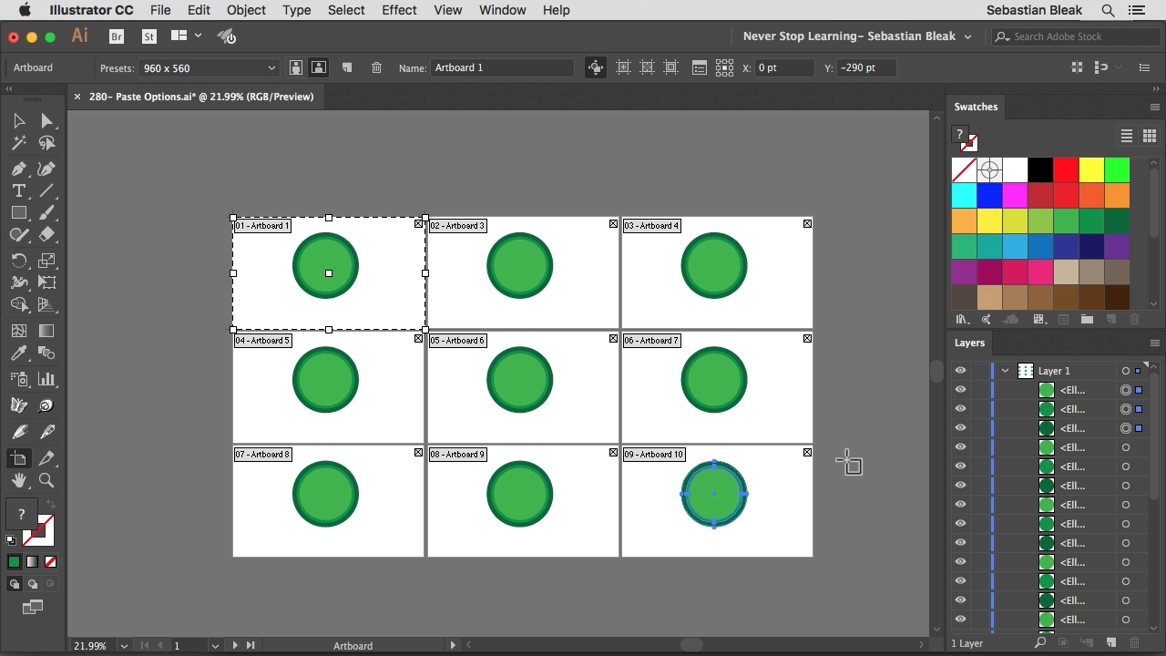Activate the Zoom tool
The height and width of the screenshot is (656, 1166).
point(46,480)
